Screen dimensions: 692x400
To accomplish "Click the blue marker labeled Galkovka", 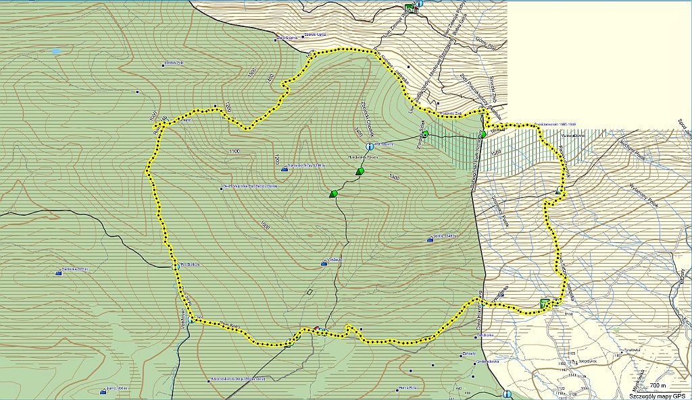I will [59, 273].
